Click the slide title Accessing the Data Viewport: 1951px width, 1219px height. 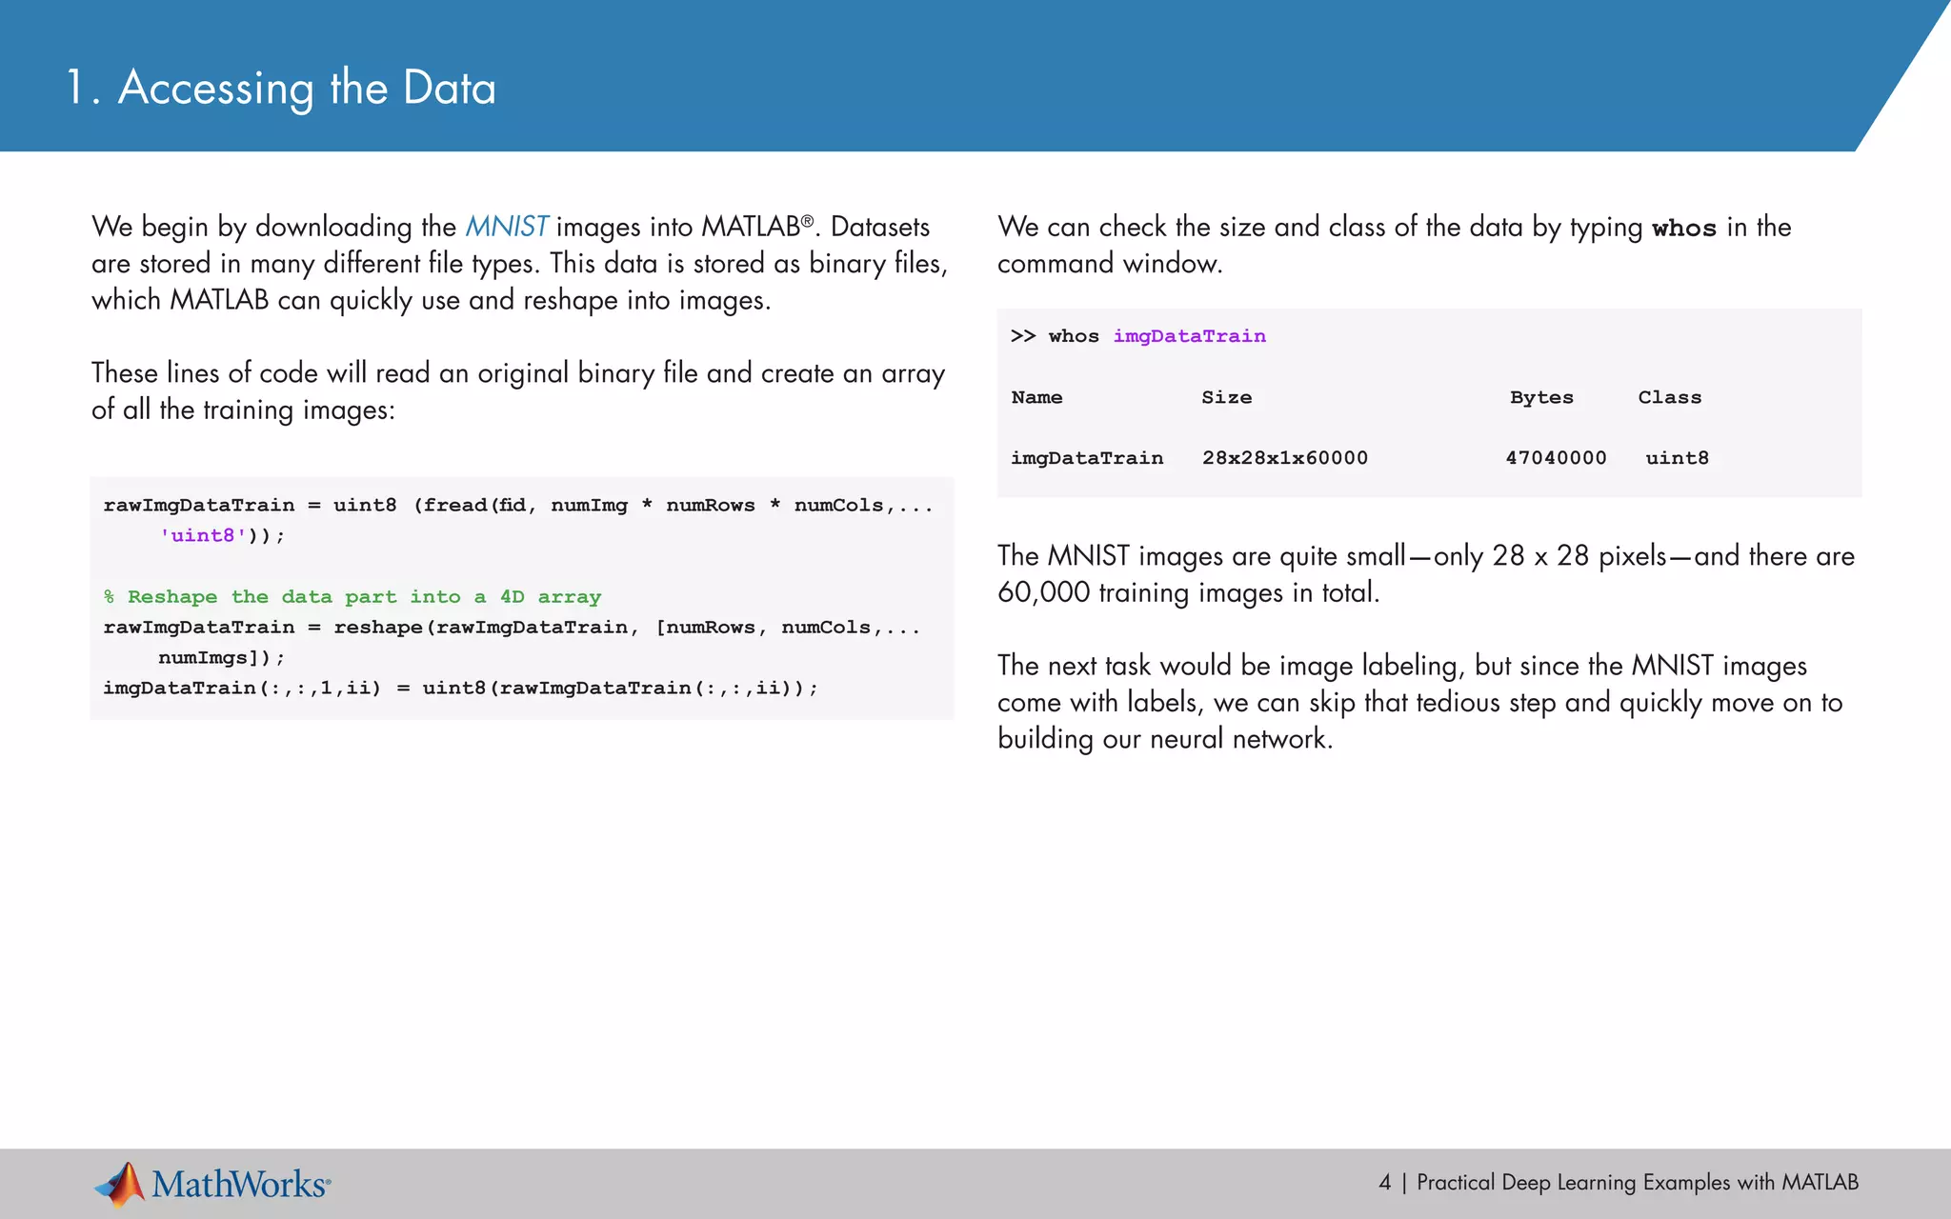point(280,88)
